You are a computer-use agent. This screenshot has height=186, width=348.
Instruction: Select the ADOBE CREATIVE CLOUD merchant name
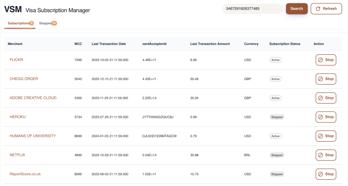33,98
